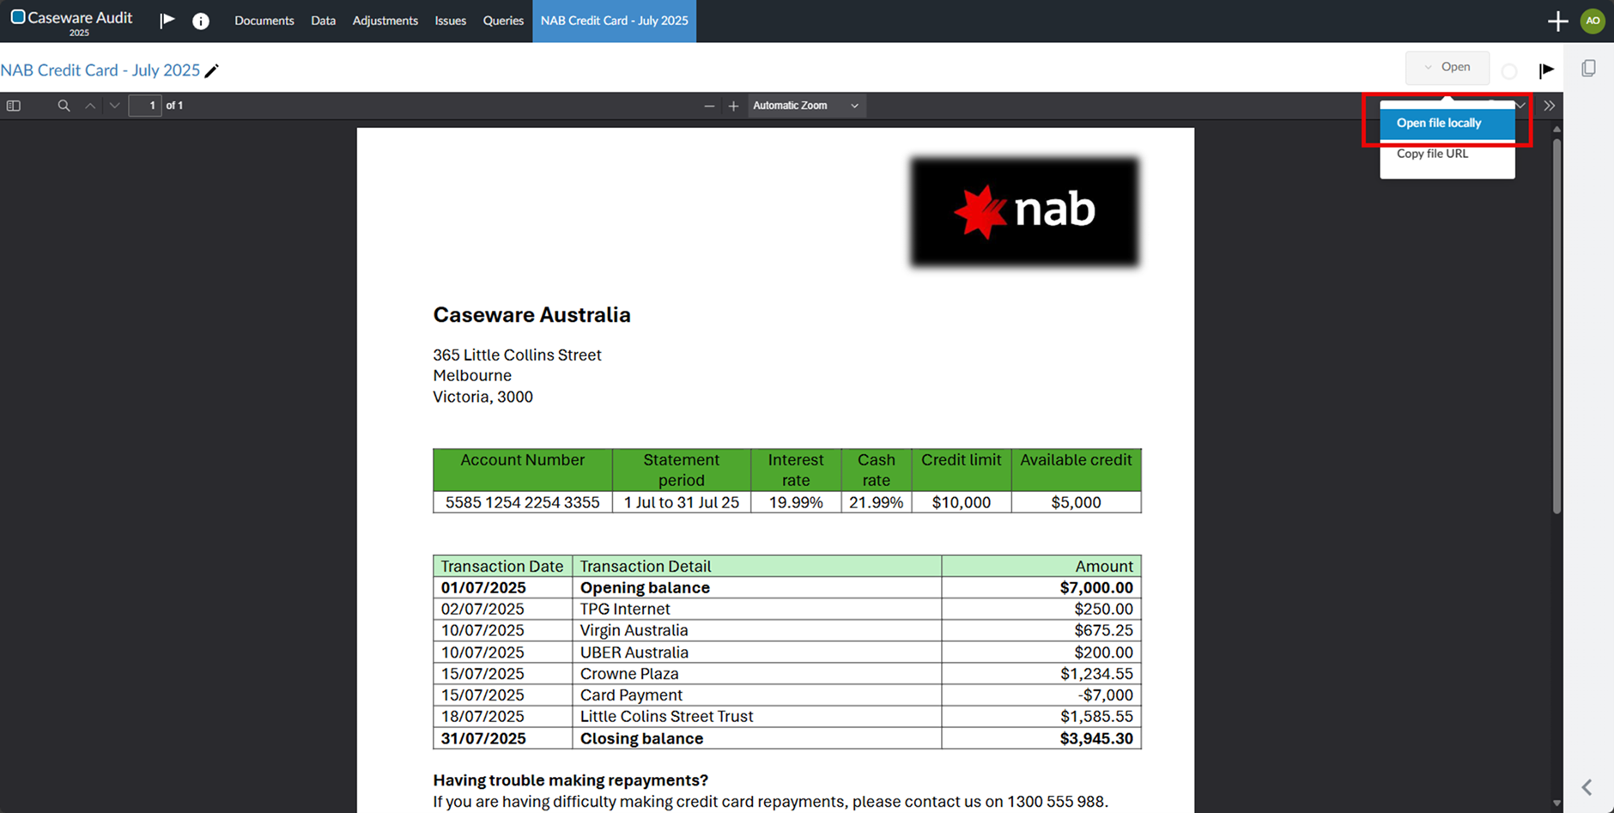The height and width of the screenshot is (813, 1614).
Task: Click the scrollbar down arrow
Action: (x=1556, y=804)
